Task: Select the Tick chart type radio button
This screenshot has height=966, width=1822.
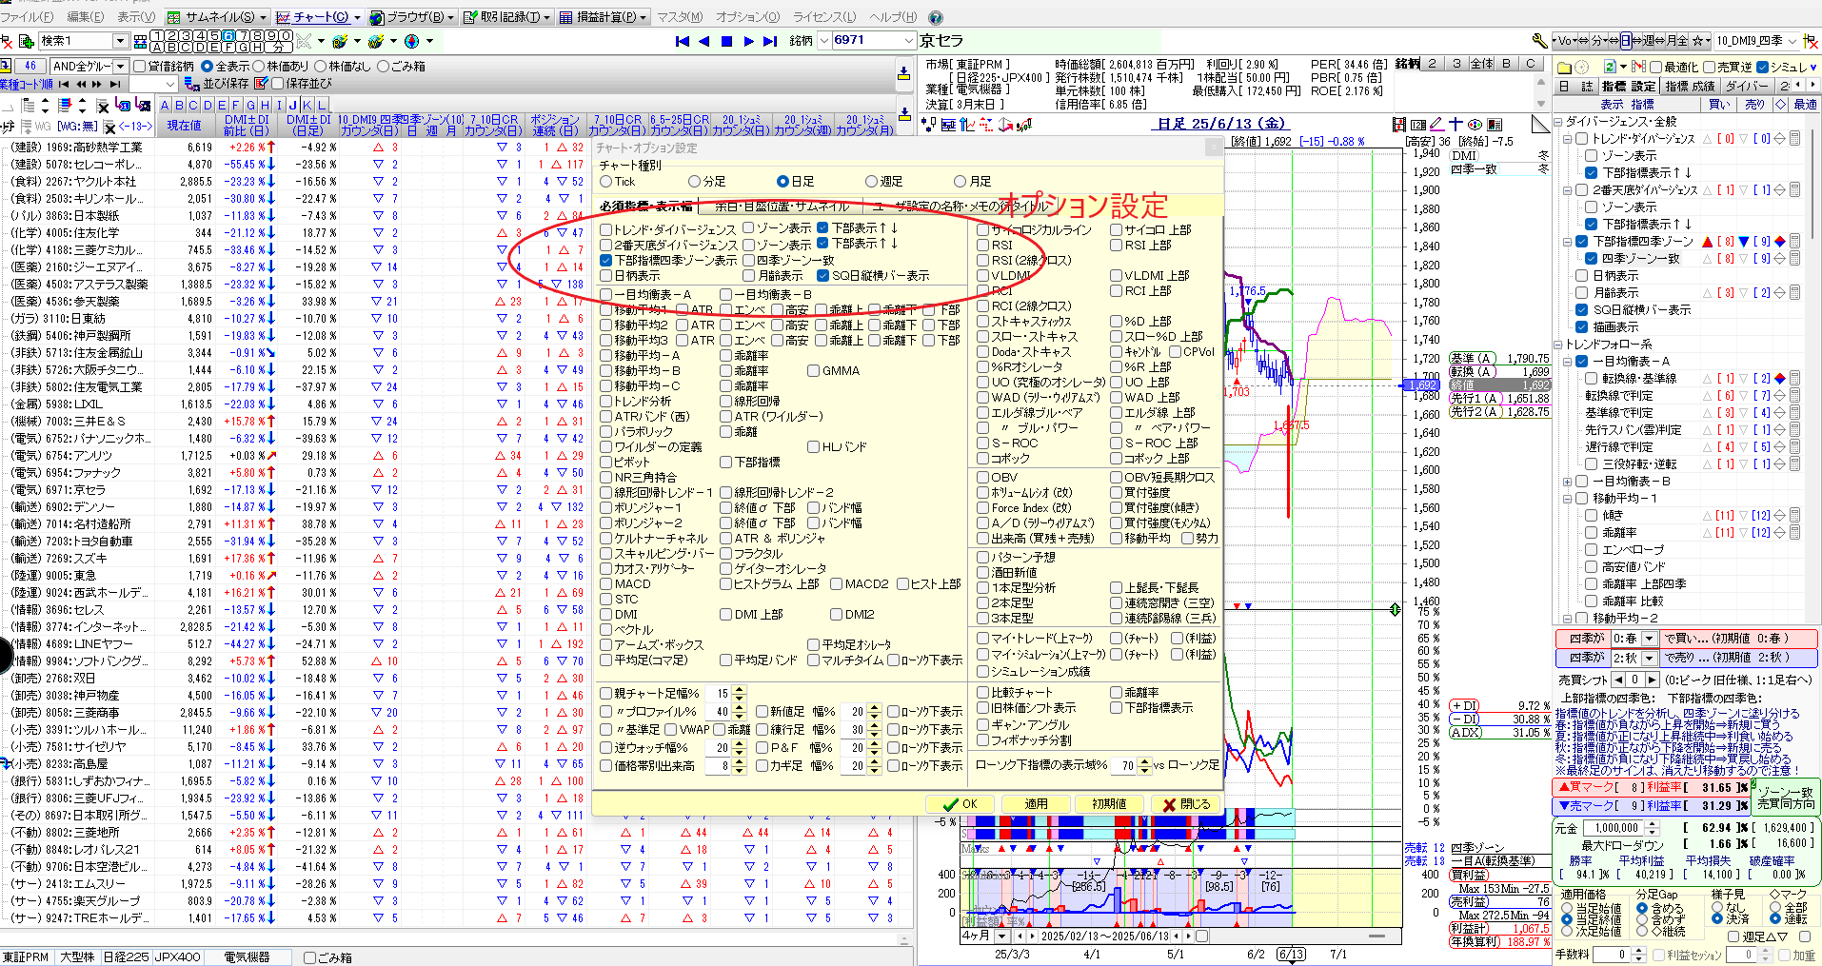Action: coord(606,182)
